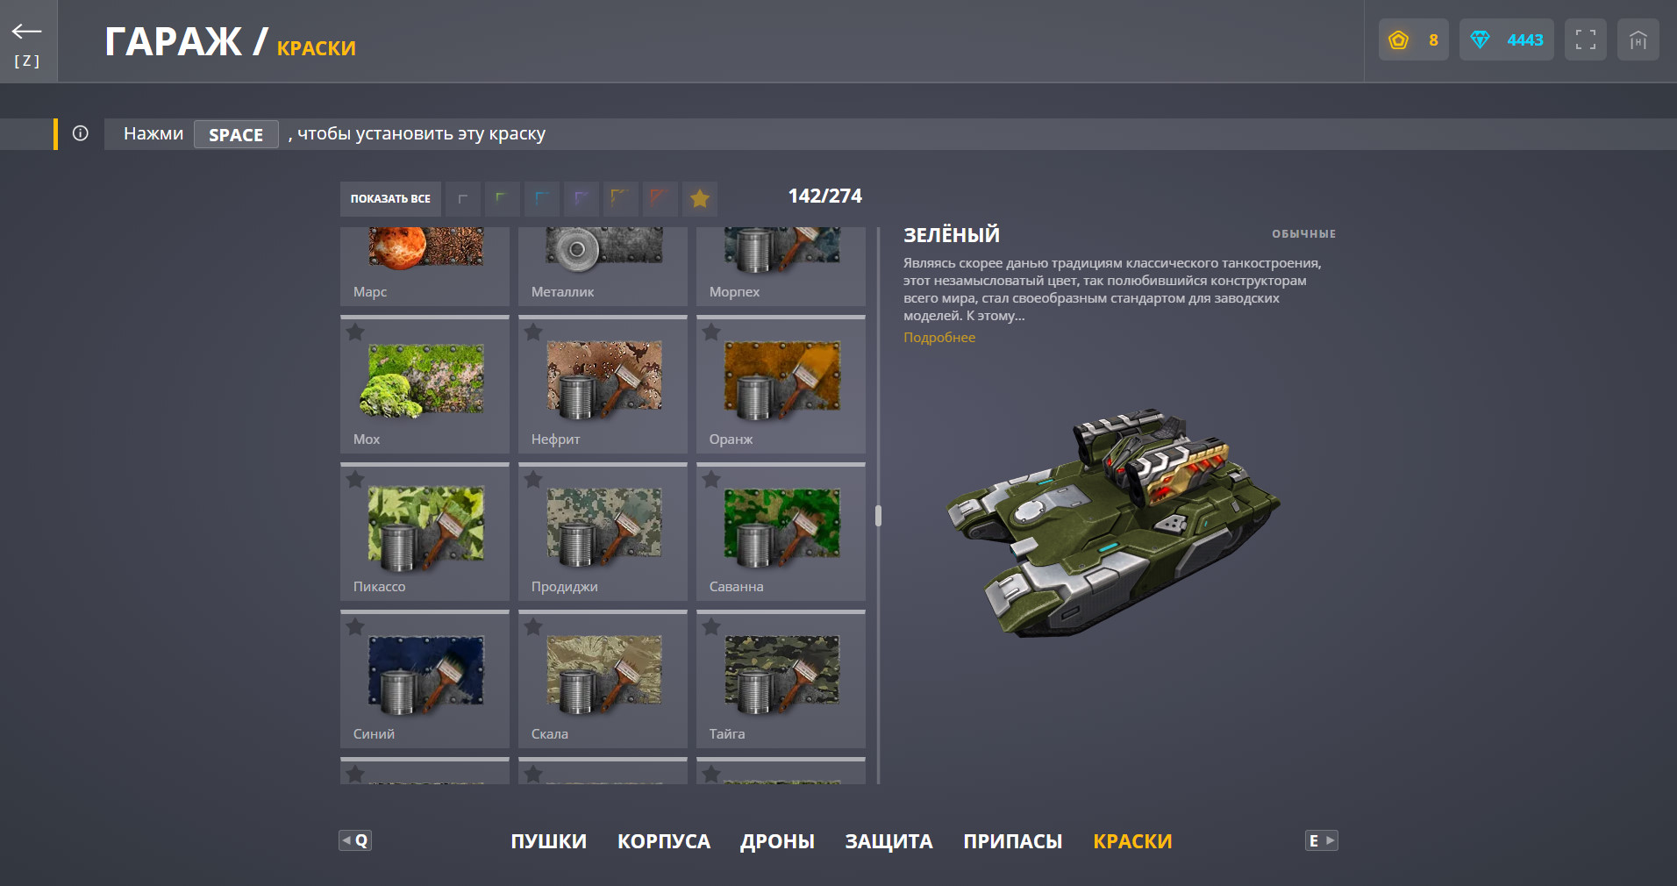The width and height of the screenshot is (1677, 886).
Task: Select the Металлик paint card
Action: [x=603, y=266]
